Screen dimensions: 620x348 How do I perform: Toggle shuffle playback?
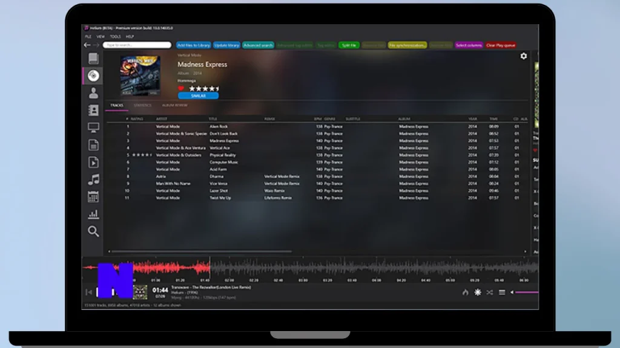click(x=489, y=292)
